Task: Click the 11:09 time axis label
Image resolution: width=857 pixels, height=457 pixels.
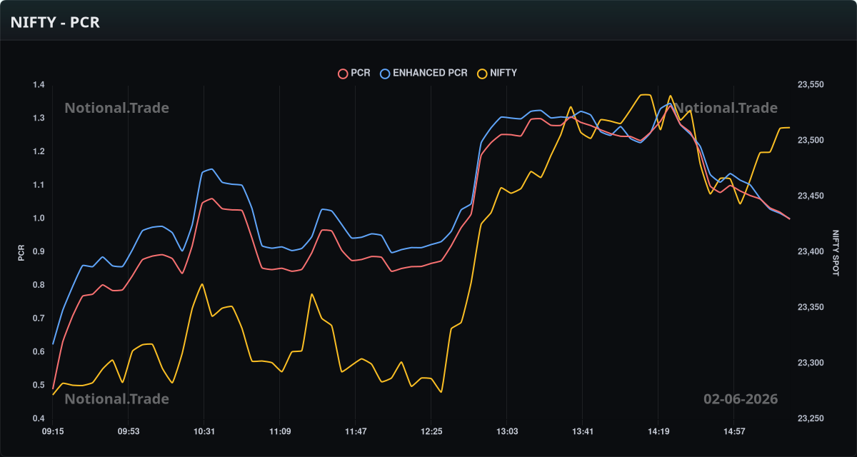Action: (280, 431)
